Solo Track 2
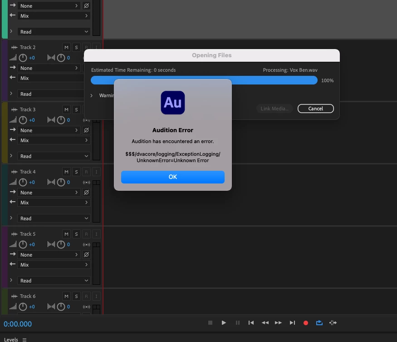This screenshot has height=342, width=397. 76,47
